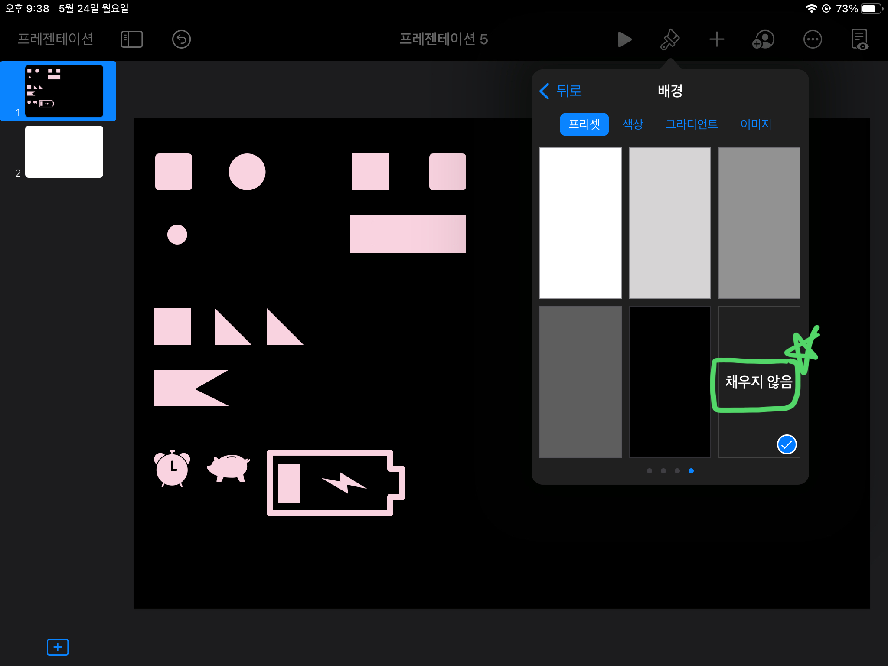
Task: Go back with 뒤로 chevron
Action: coord(561,91)
